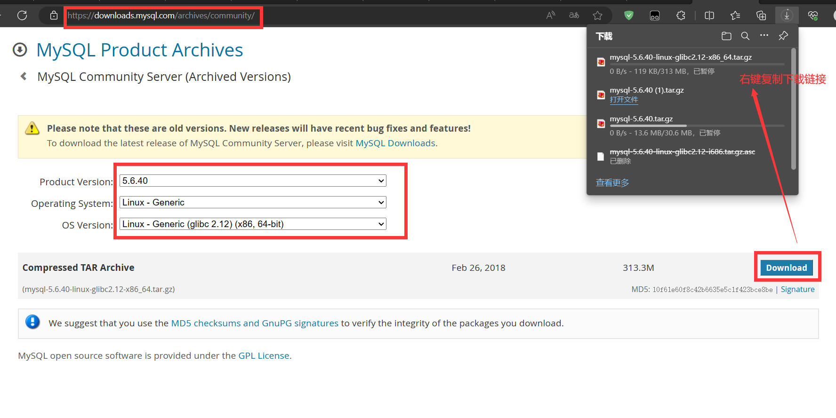Open downloads folder icon in panel
The height and width of the screenshot is (418, 836).
coord(726,36)
